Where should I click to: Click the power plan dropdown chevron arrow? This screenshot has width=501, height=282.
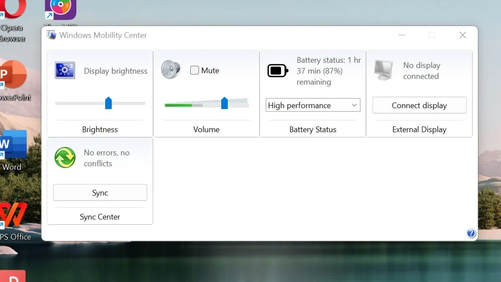[354, 105]
